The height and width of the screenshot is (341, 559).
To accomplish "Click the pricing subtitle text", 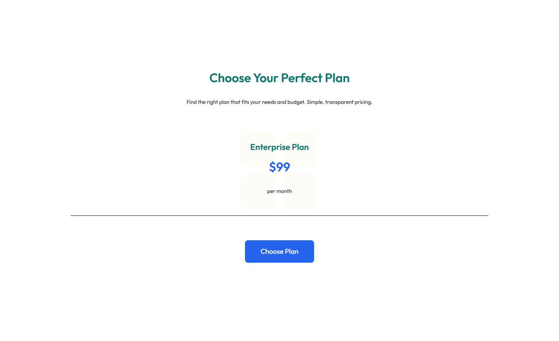I will coord(279,102).
